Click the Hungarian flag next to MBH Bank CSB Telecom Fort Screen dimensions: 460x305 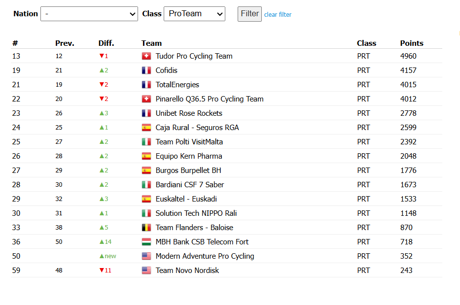[146, 242]
